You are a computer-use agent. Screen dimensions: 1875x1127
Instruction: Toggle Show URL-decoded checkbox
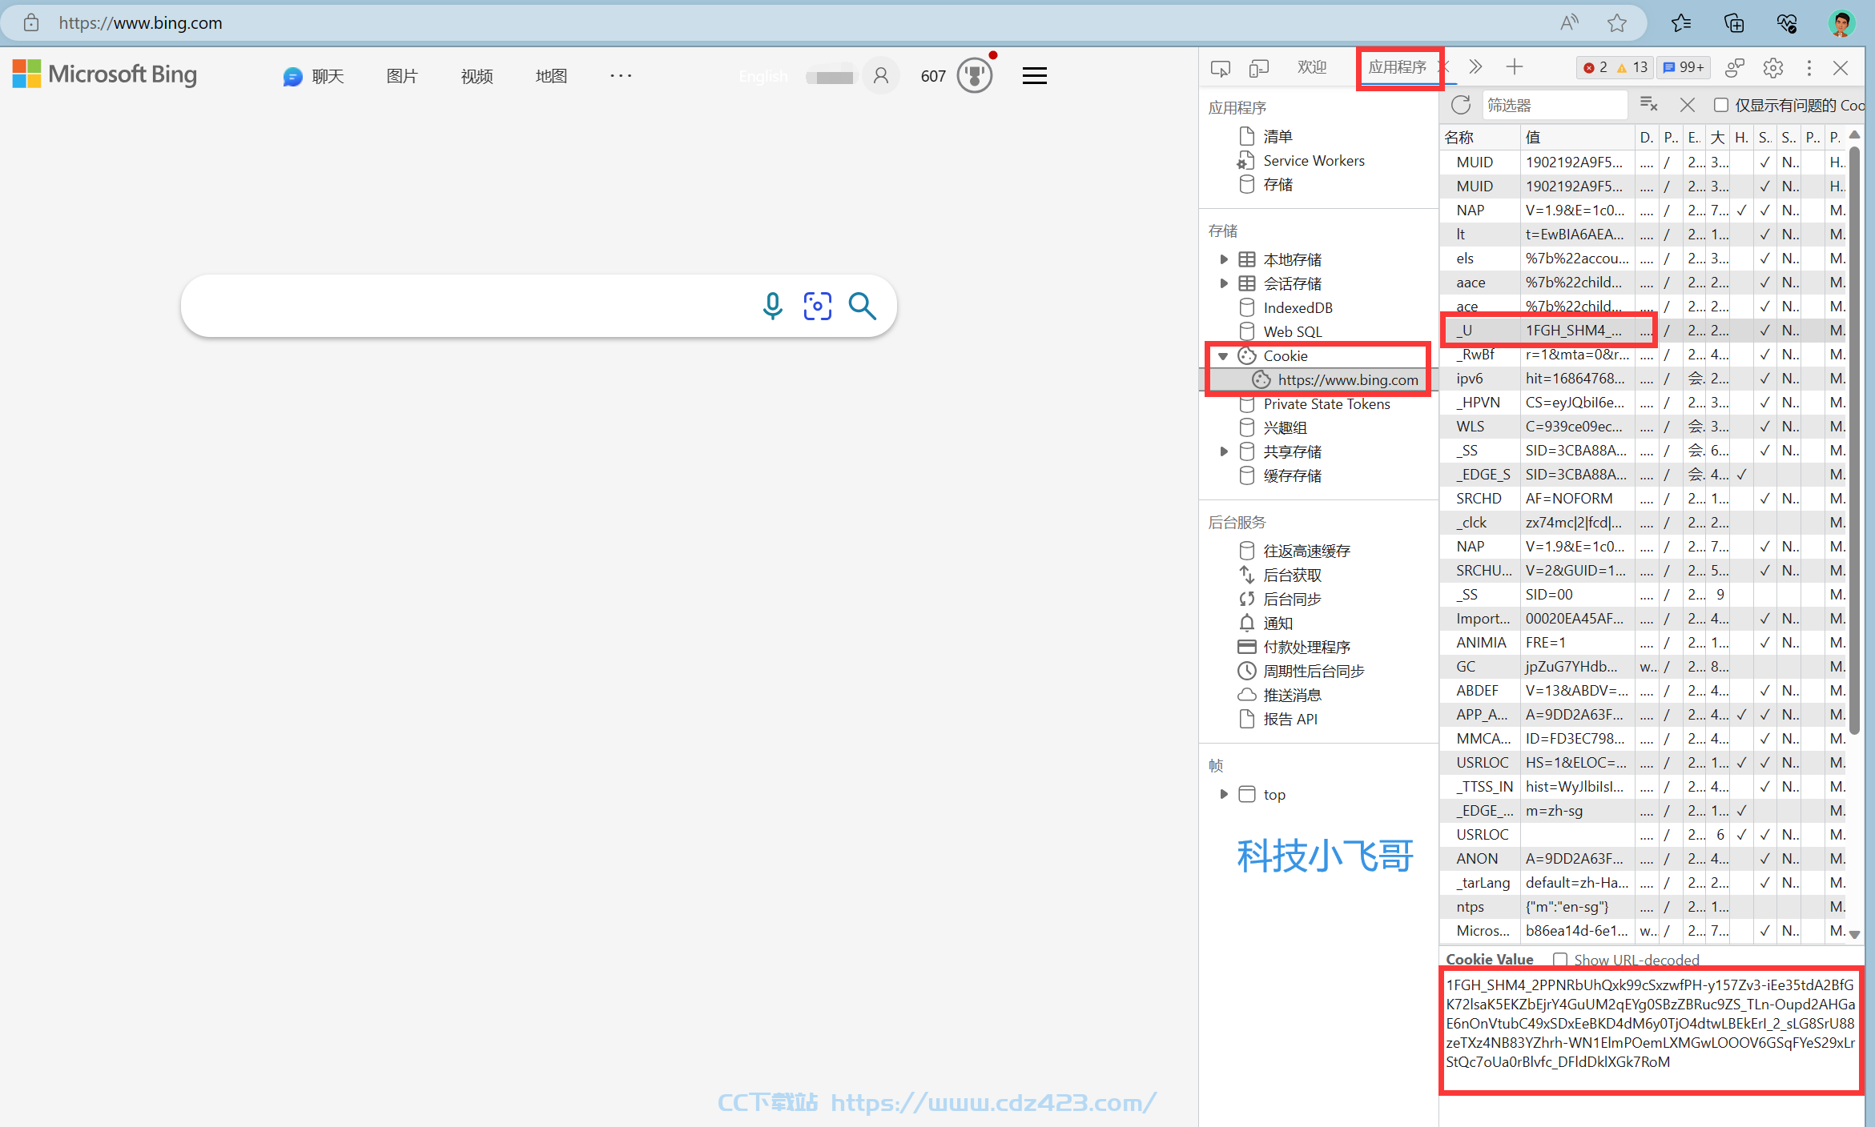(1559, 959)
